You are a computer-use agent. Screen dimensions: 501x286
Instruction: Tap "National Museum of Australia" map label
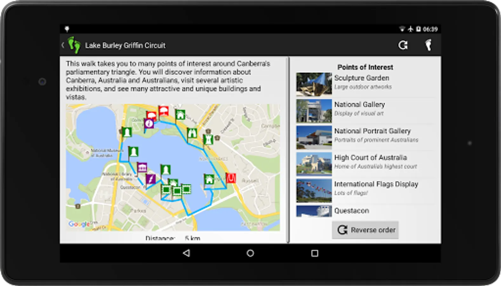coord(106,153)
